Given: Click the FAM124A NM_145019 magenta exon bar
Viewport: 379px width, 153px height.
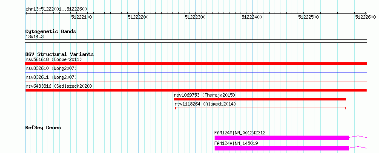Looking at the screenshot, I should pyautogui.click(x=282, y=148).
